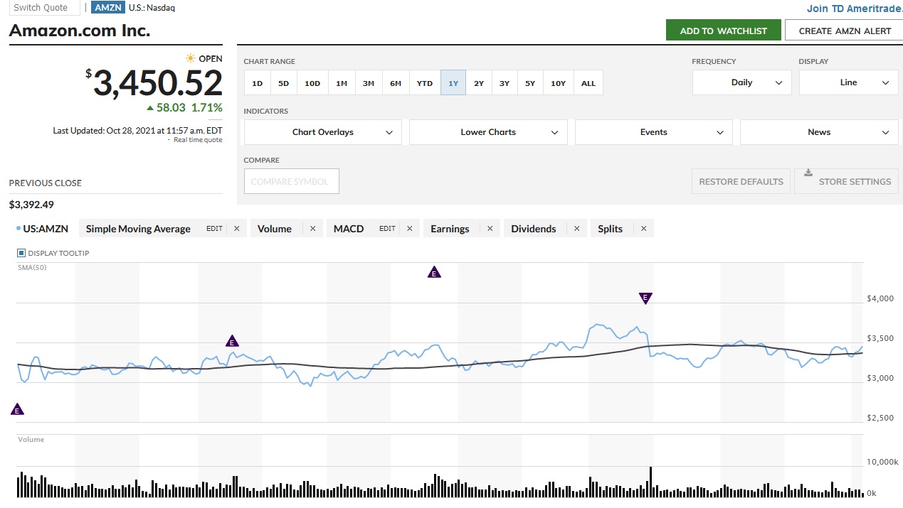This screenshot has height=508, width=903.
Task: Click Add to Watchlist button
Action: 724,31
